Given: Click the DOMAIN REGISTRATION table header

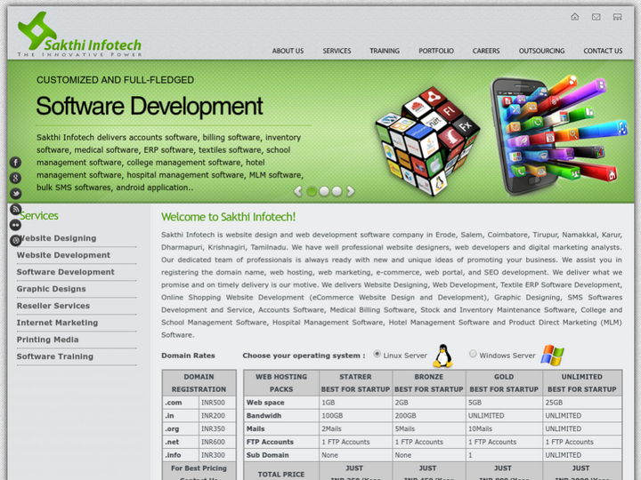Looking at the screenshot, I should 199,383.
